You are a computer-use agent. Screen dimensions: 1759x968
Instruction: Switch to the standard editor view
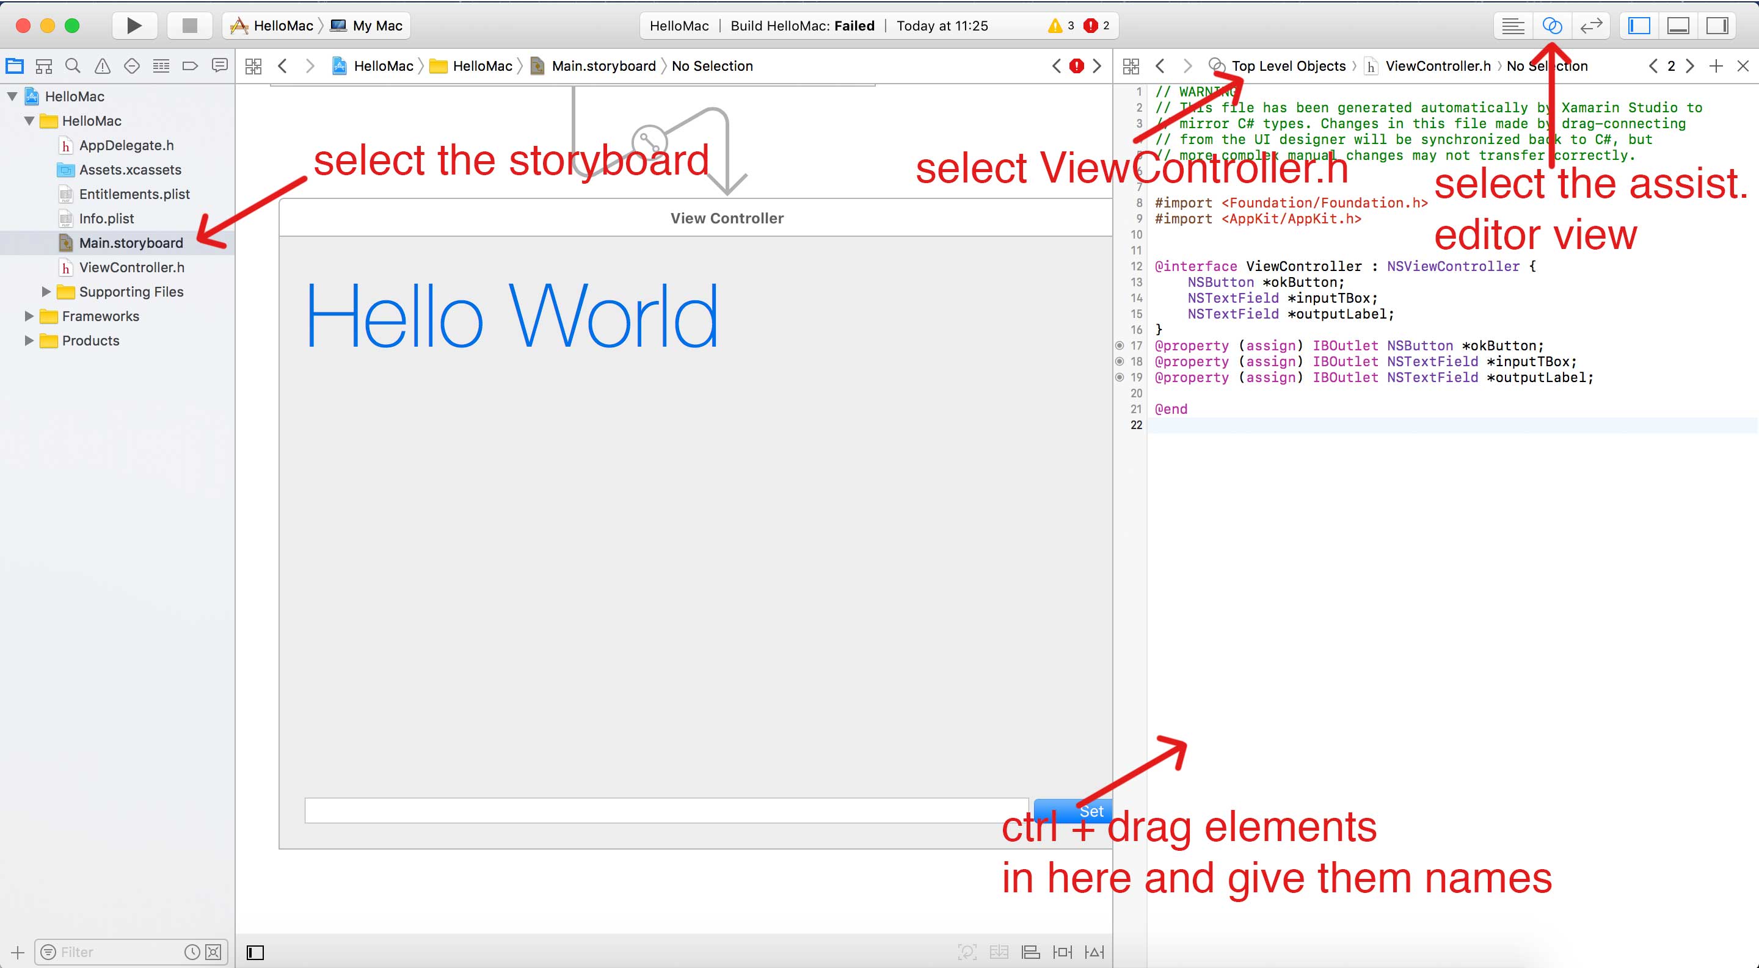point(1512,26)
